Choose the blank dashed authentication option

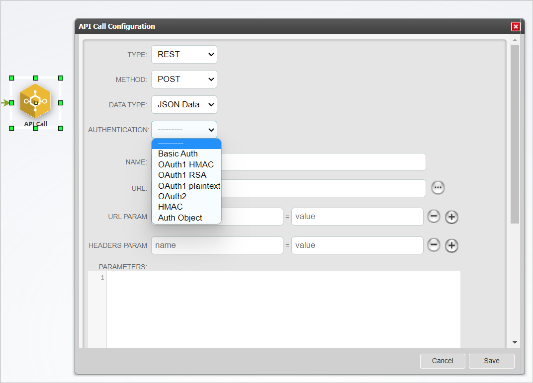(x=186, y=144)
